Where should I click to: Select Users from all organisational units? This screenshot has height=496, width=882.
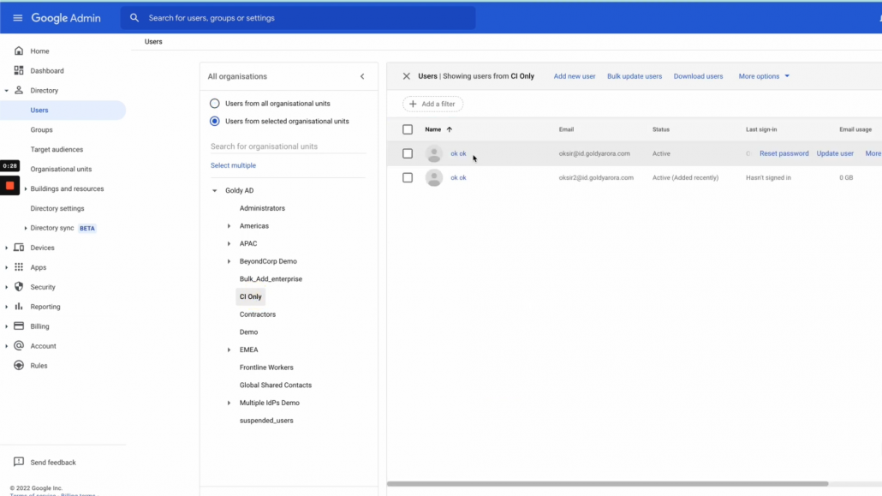pyautogui.click(x=215, y=104)
